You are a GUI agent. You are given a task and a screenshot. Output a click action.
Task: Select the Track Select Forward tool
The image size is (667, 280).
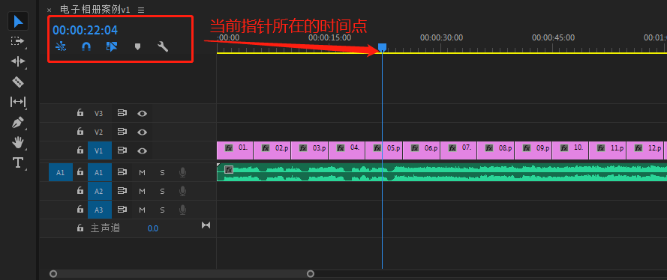[x=17, y=41]
